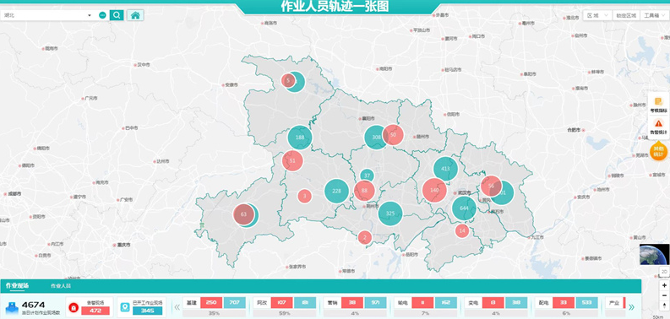This screenshot has height=319, width=670.
Task: Open the 考核指标 panel icon
Action: (x=658, y=105)
